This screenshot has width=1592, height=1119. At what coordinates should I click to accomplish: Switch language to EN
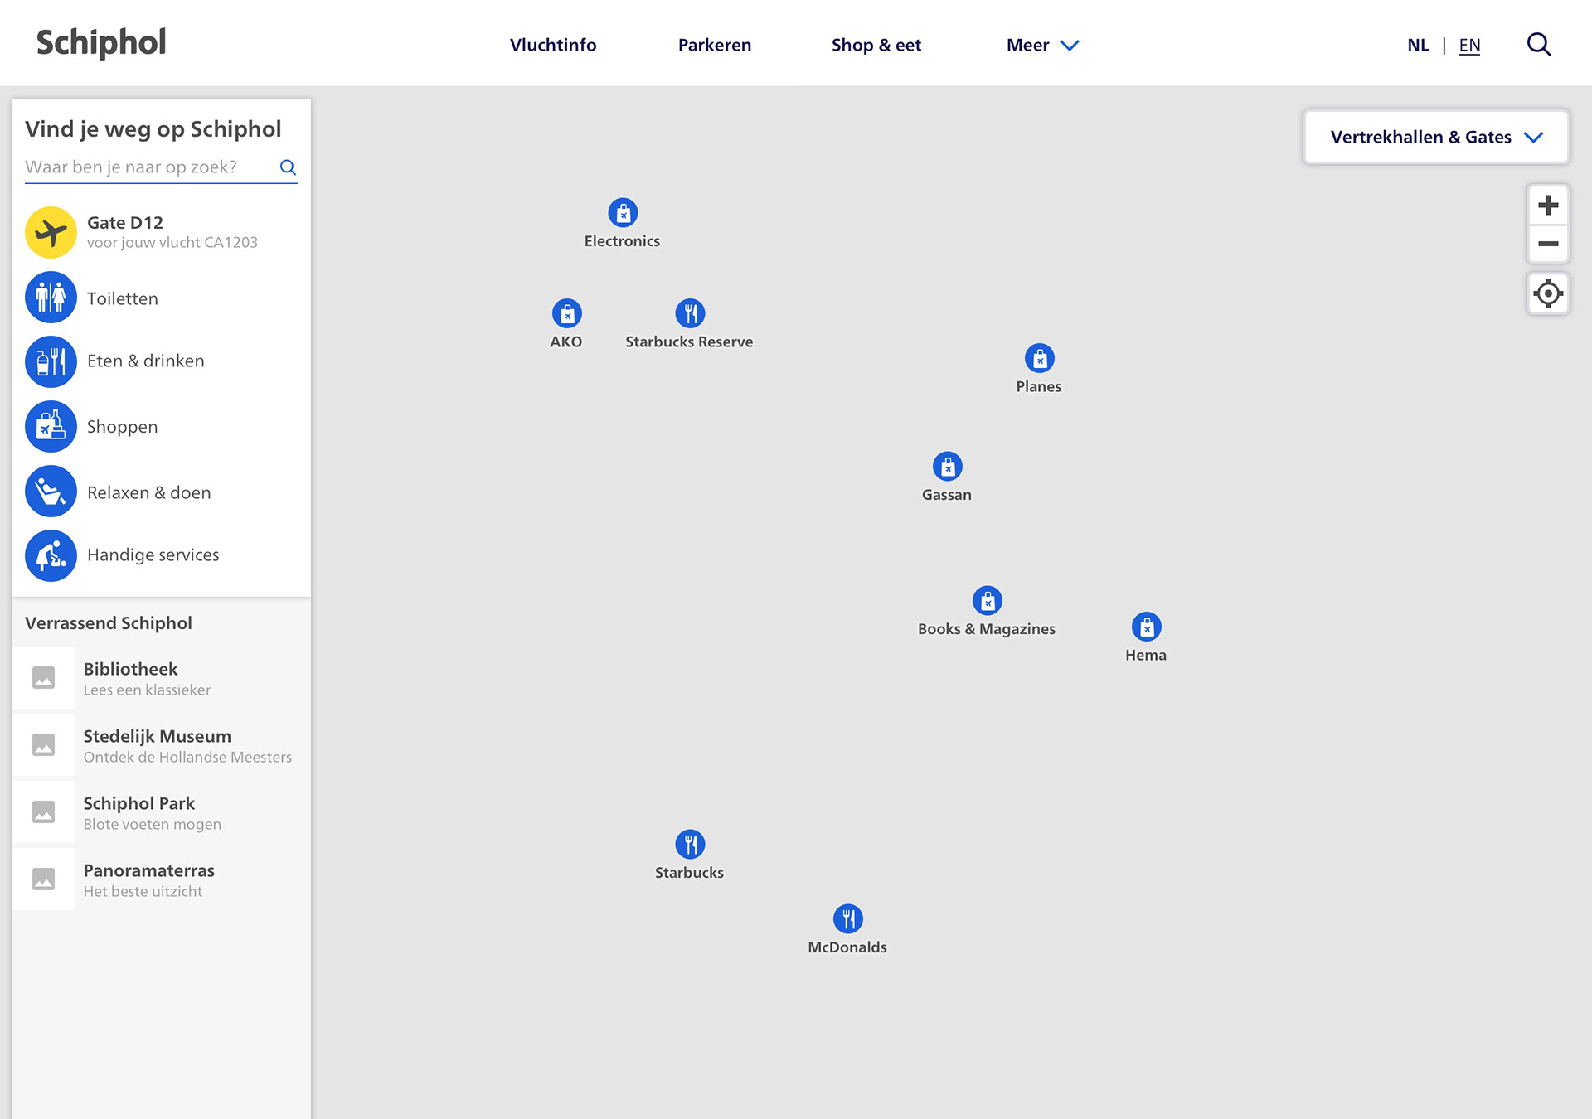(x=1469, y=45)
